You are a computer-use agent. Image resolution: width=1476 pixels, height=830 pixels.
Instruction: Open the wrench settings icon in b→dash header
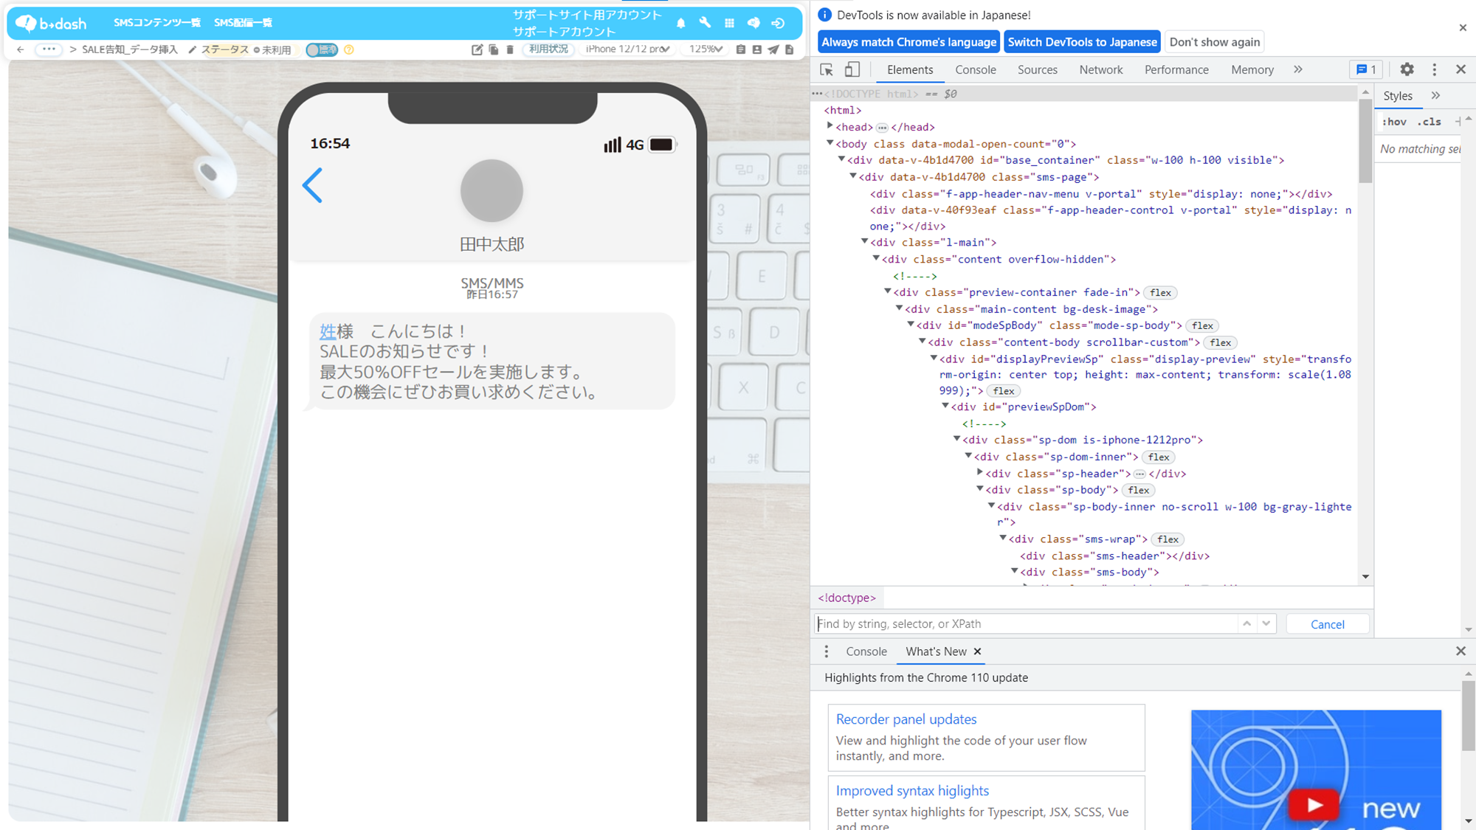point(705,24)
